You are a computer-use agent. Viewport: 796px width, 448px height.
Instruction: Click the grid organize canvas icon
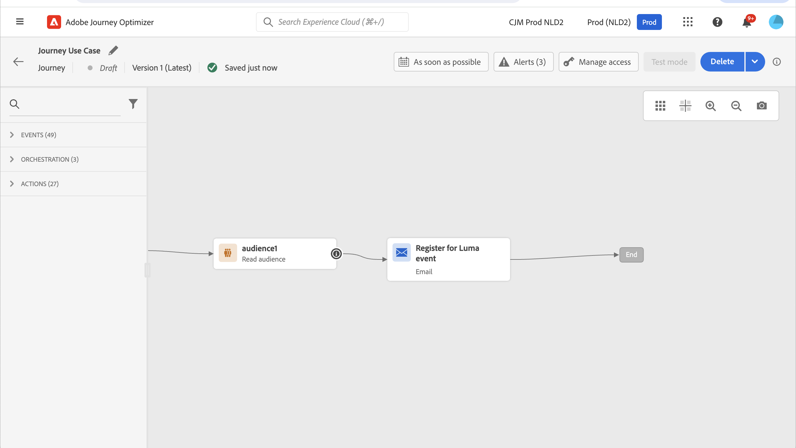coord(660,106)
